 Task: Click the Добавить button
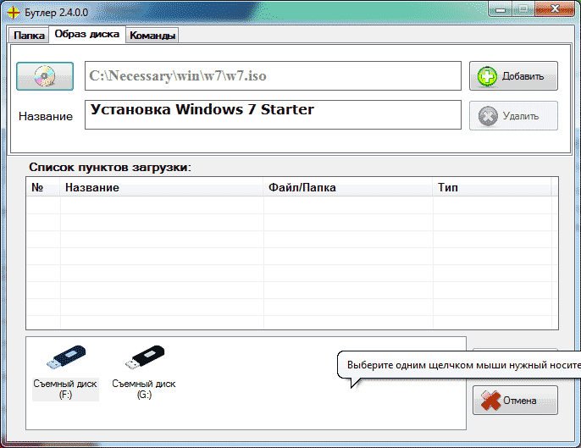click(513, 76)
